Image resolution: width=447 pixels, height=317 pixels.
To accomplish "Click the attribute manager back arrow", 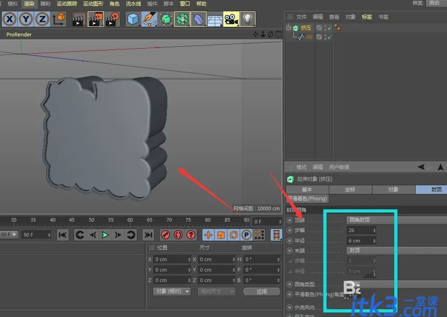I will tap(421, 167).
